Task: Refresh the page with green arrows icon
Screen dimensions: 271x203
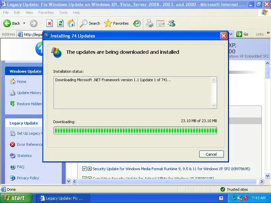Action: click(61, 23)
